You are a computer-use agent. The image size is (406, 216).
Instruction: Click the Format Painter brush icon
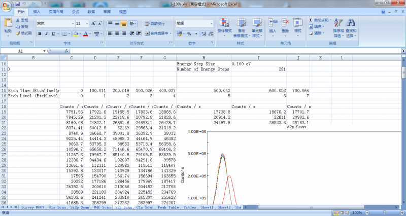pos(18,33)
